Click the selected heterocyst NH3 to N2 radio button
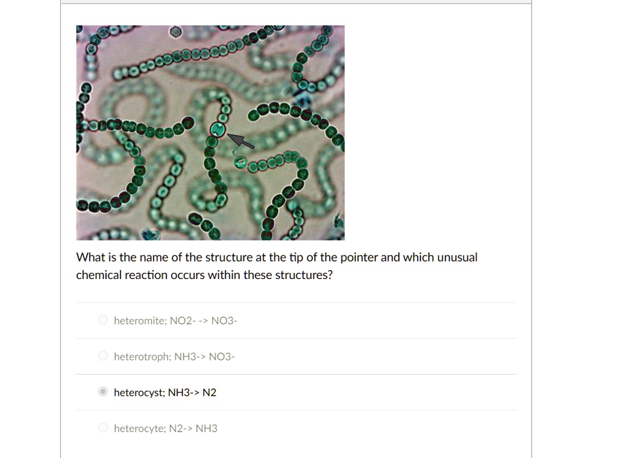This screenshot has width=617, height=458. click(103, 392)
